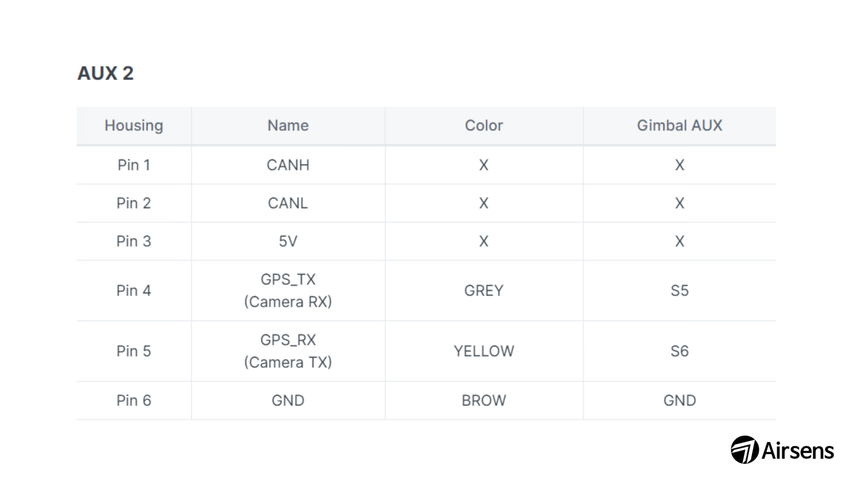Click the Gimbal AUX column header
The width and height of the screenshot is (861, 484).
(x=679, y=125)
